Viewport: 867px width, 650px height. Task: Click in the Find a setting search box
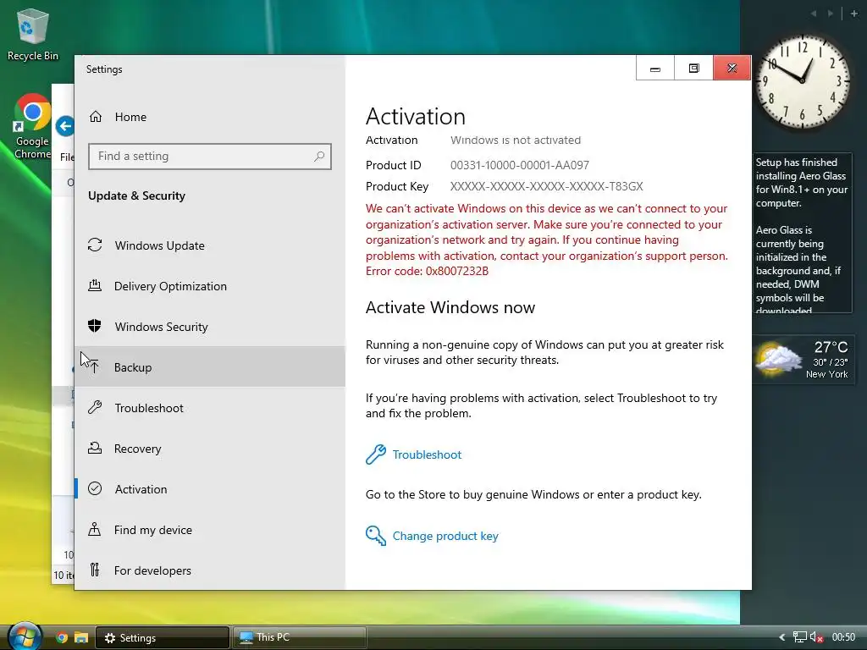(210, 157)
